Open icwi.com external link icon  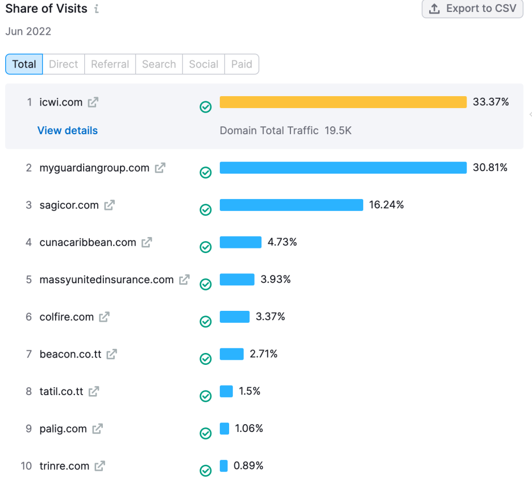pos(93,102)
